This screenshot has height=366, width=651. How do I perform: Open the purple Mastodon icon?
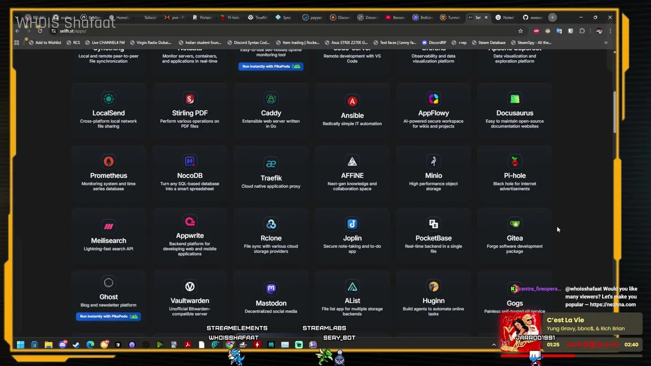(x=271, y=289)
